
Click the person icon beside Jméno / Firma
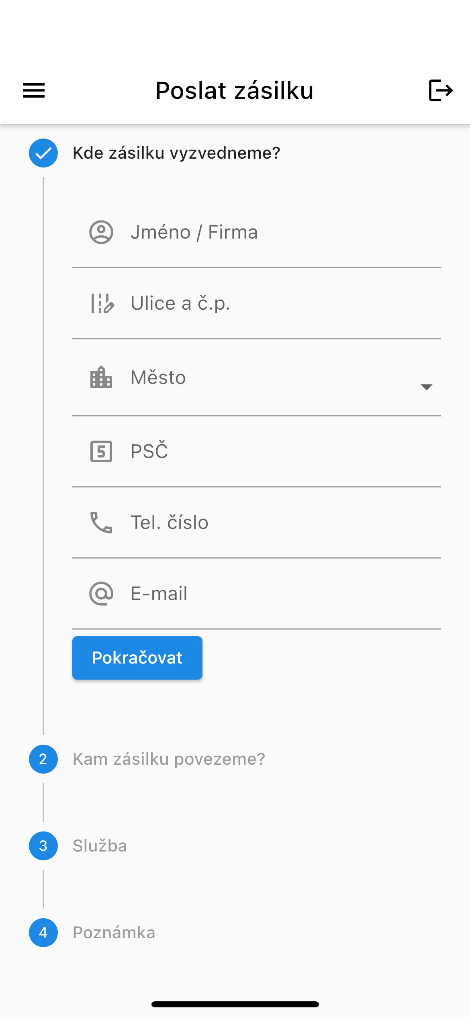click(101, 232)
